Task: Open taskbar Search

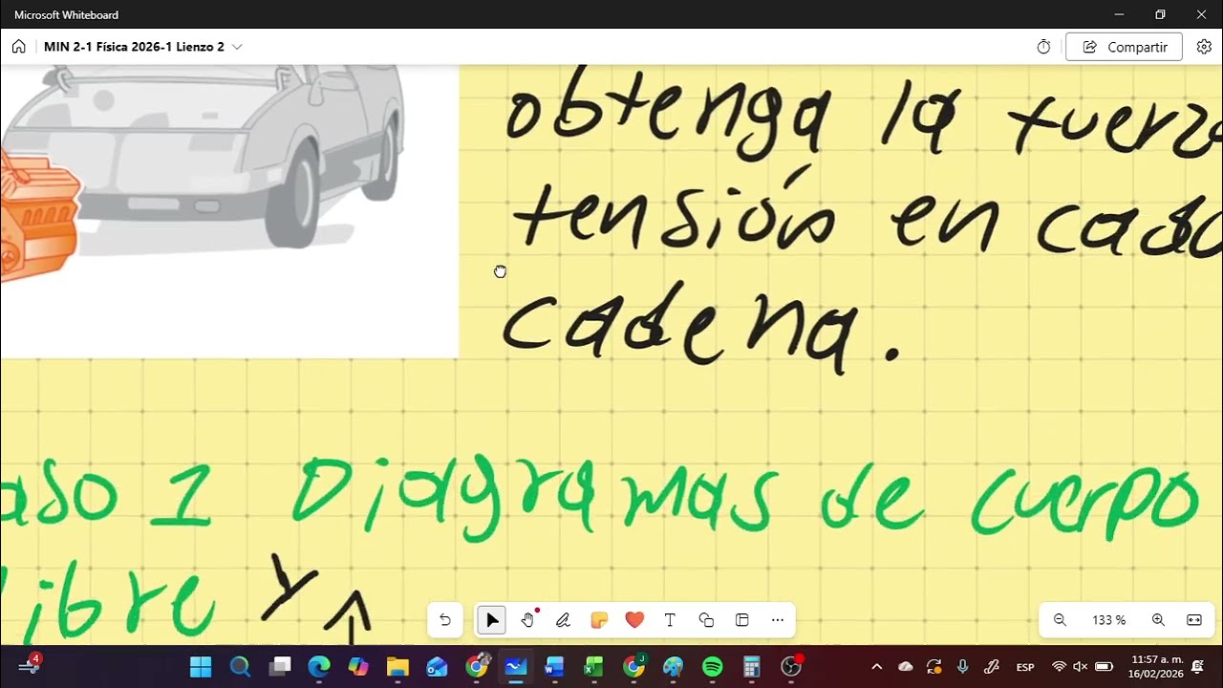Action: tap(240, 667)
